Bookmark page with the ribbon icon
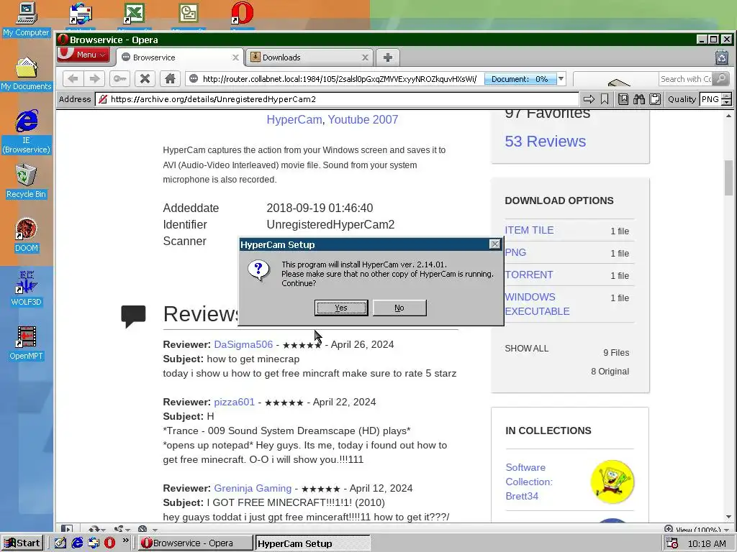737x552 pixels. tap(605, 99)
